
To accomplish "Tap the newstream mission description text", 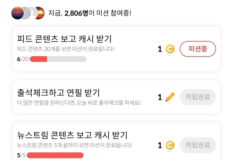I will tap(75, 145).
